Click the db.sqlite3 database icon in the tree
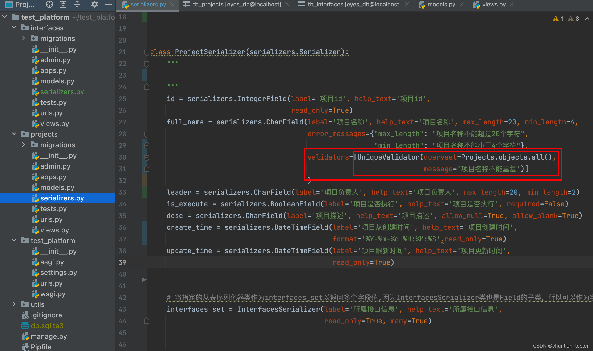The height and width of the screenshot is (351, 593). click(x=25, y=325)
